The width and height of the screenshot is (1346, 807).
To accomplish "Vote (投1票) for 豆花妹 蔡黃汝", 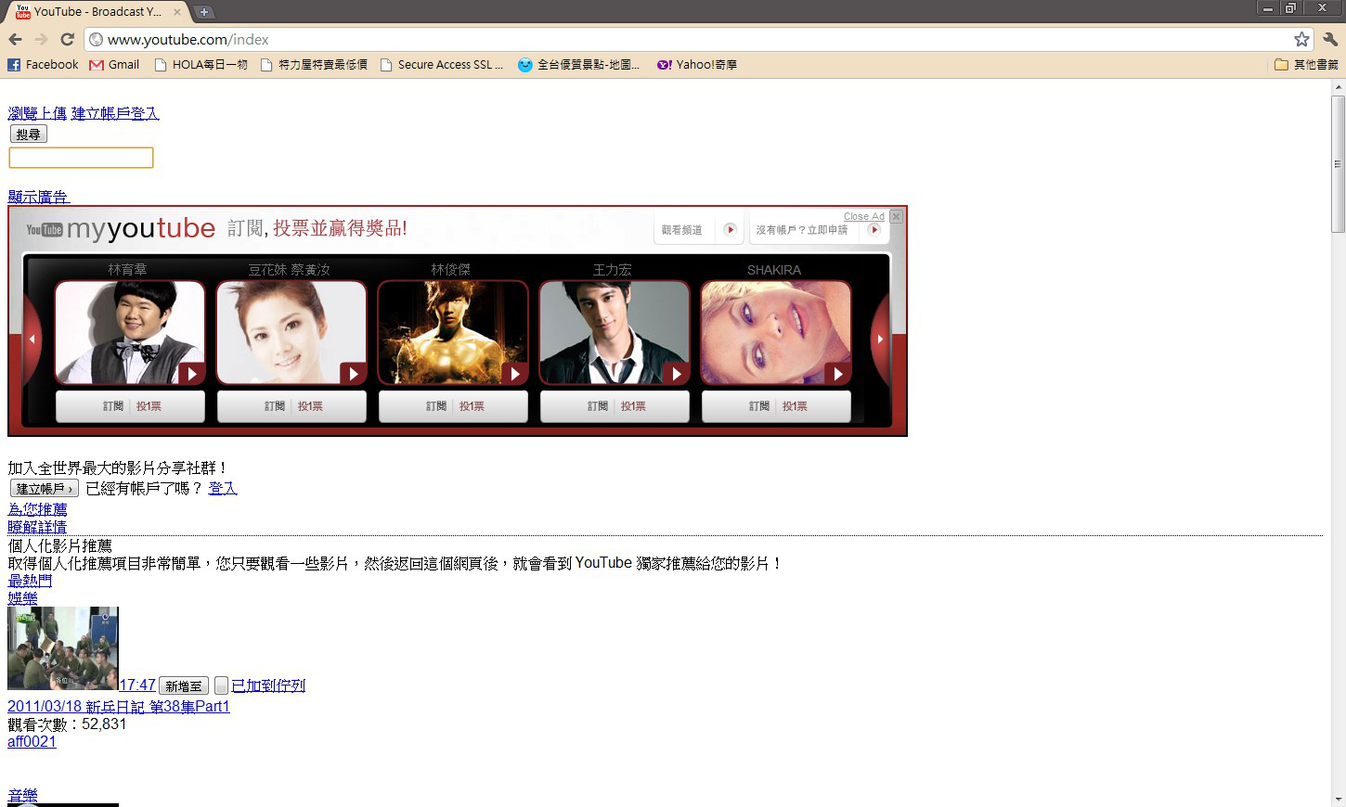I will coord(310,406).
